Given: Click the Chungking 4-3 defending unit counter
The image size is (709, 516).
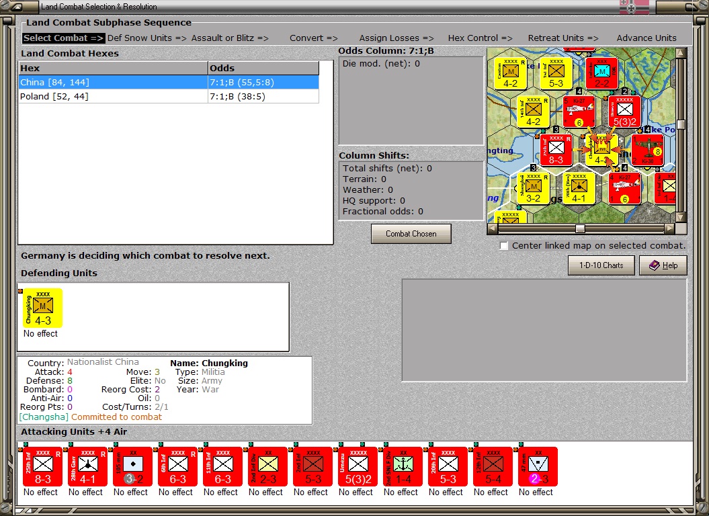Looking at the screenshot, I should [42, 308].
